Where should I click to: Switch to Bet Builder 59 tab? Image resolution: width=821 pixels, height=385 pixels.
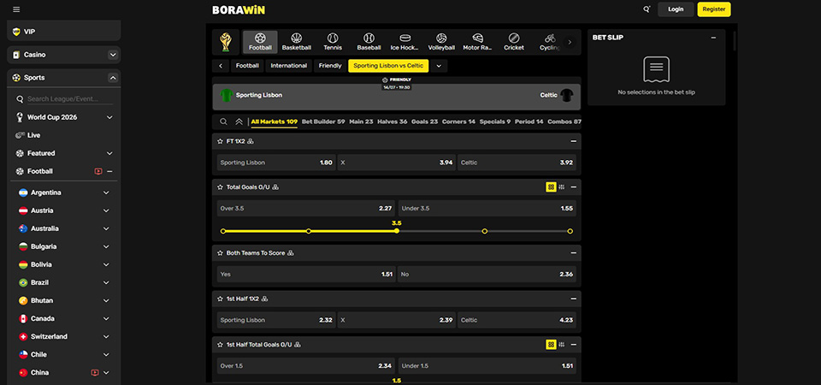pos(323,121)
